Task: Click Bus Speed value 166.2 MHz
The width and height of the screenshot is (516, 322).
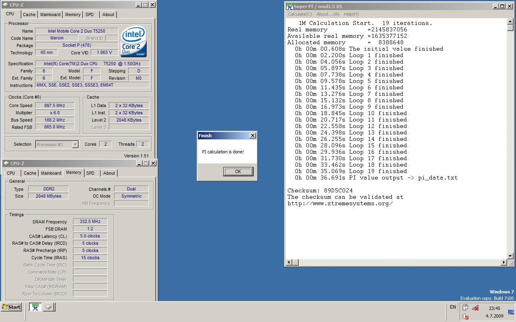Action: (54, 120)
